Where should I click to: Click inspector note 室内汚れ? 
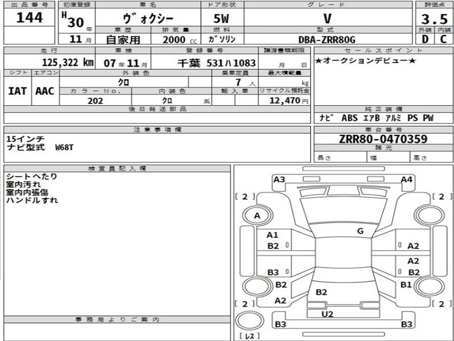[23, 184]
